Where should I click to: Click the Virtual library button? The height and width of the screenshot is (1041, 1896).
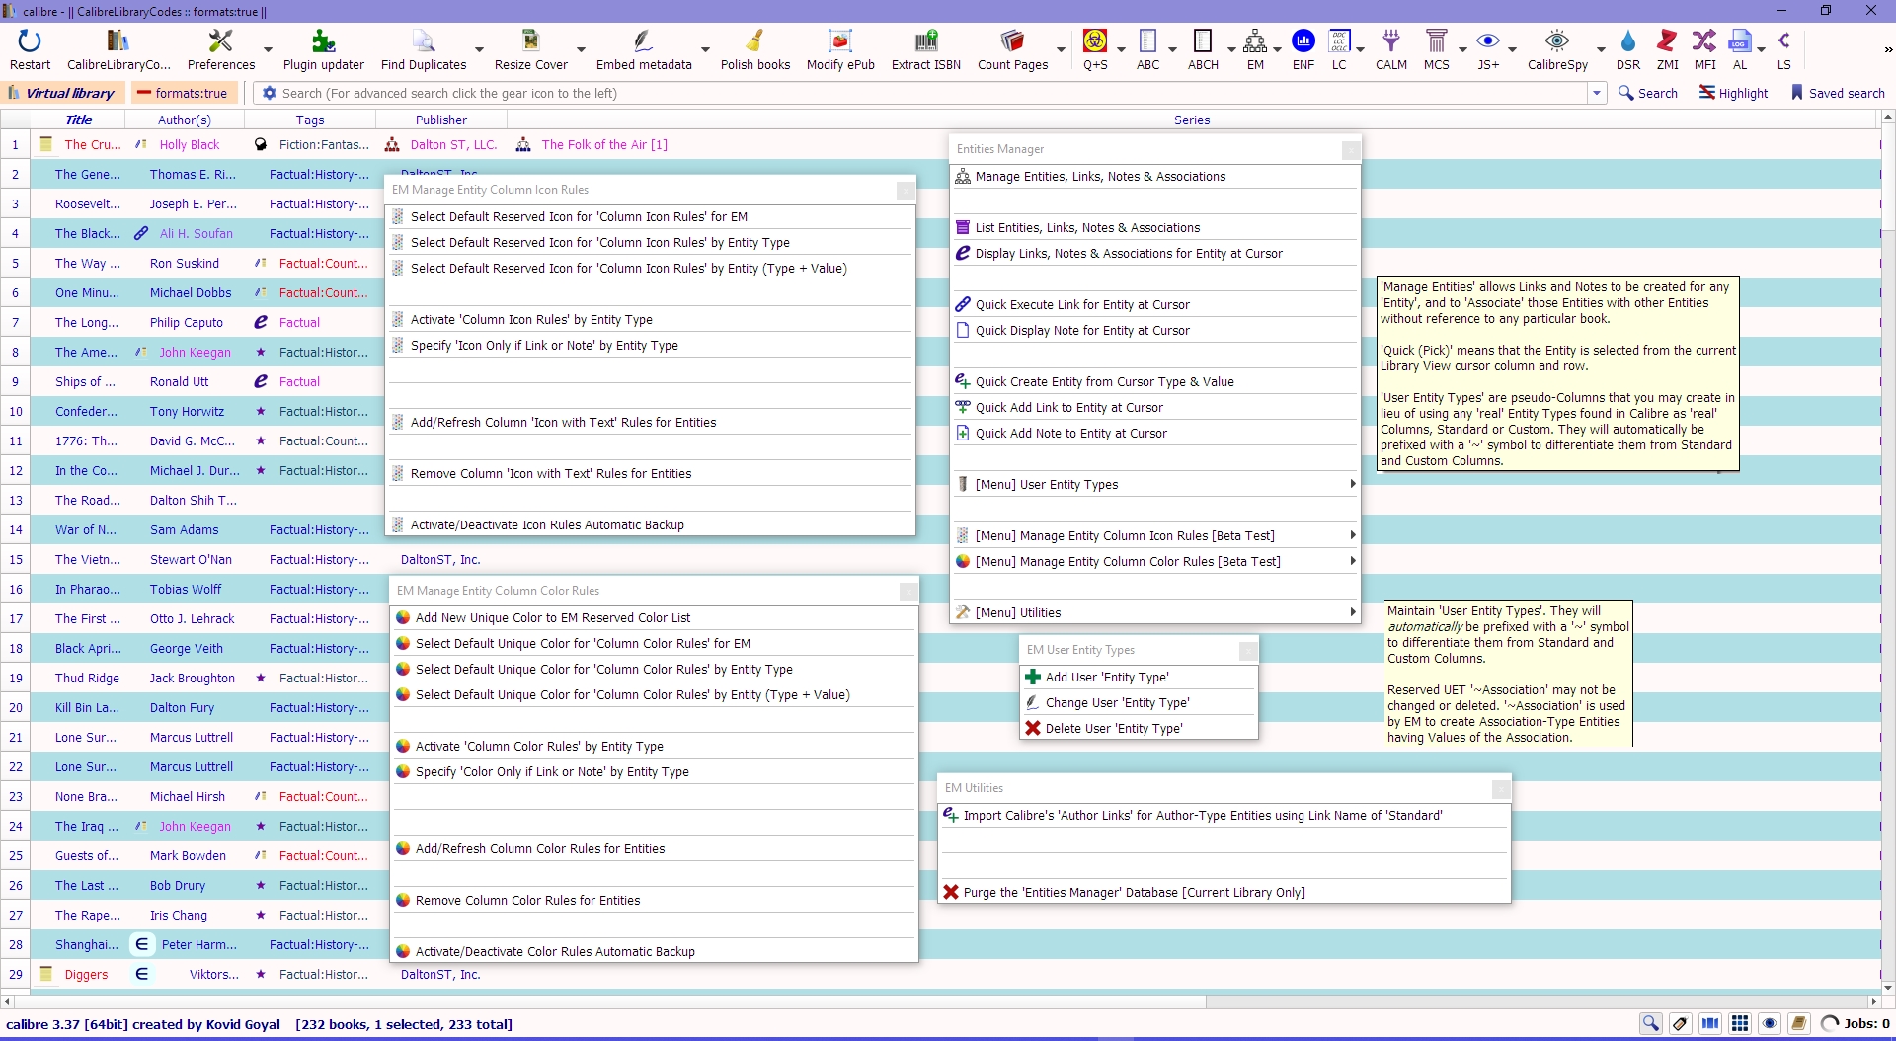point(61,93)
